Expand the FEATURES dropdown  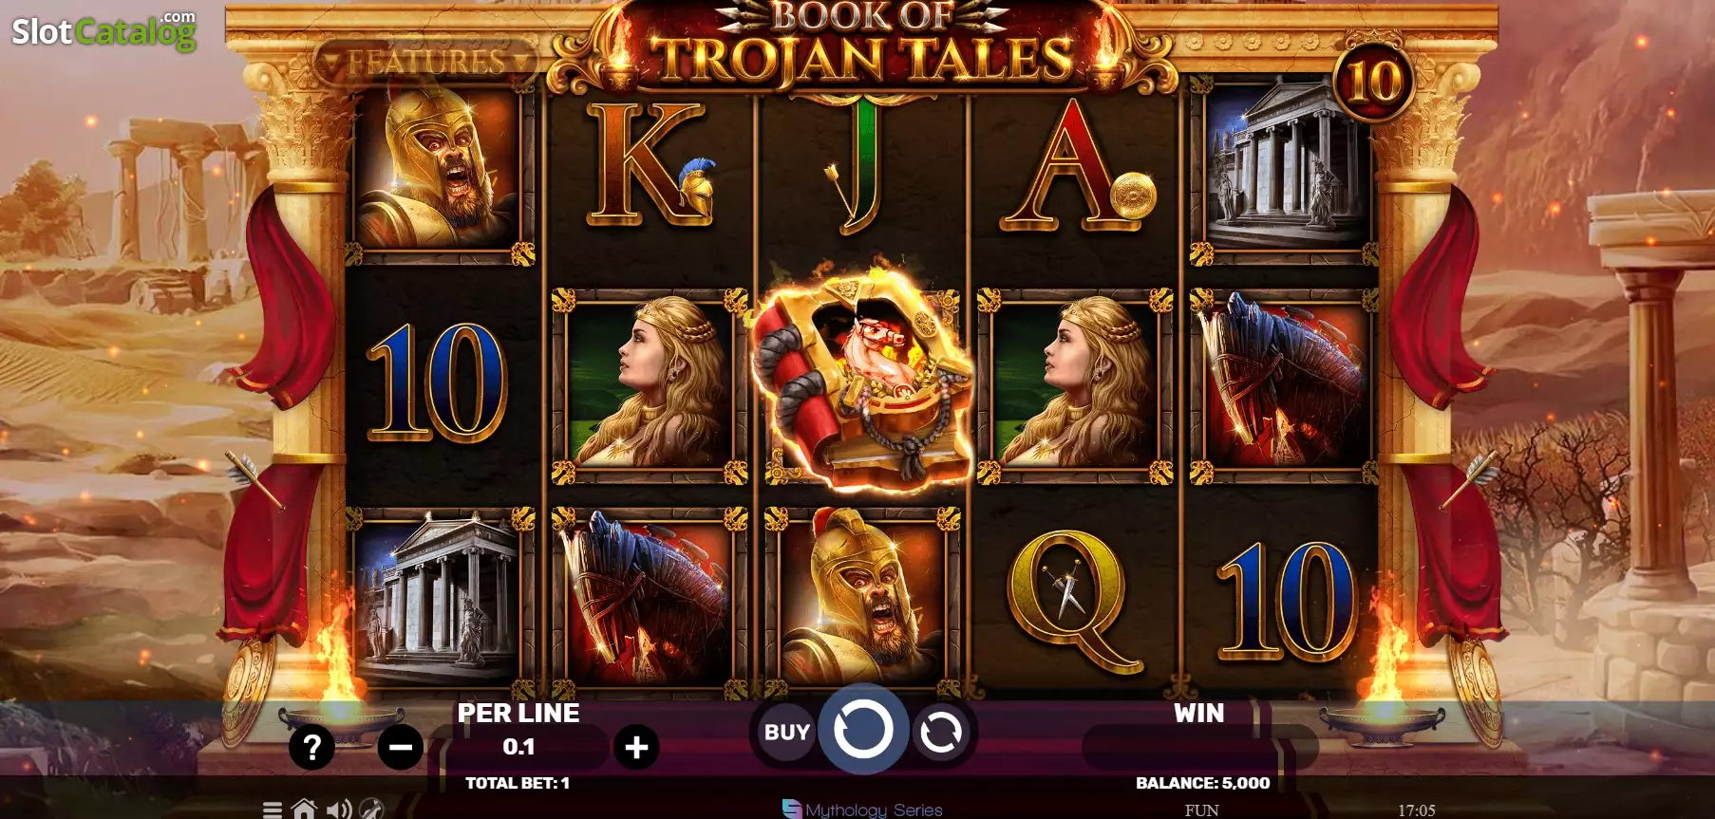click(426, 63)
